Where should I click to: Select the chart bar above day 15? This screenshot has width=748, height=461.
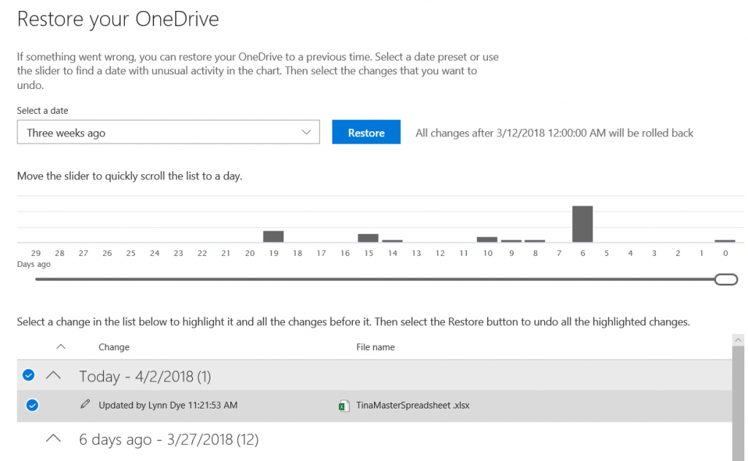click(x=368, y=238)
